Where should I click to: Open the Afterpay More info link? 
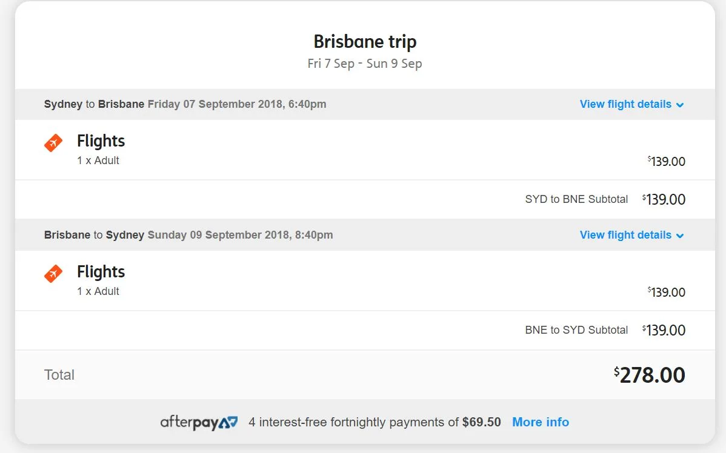coord(541,422)
